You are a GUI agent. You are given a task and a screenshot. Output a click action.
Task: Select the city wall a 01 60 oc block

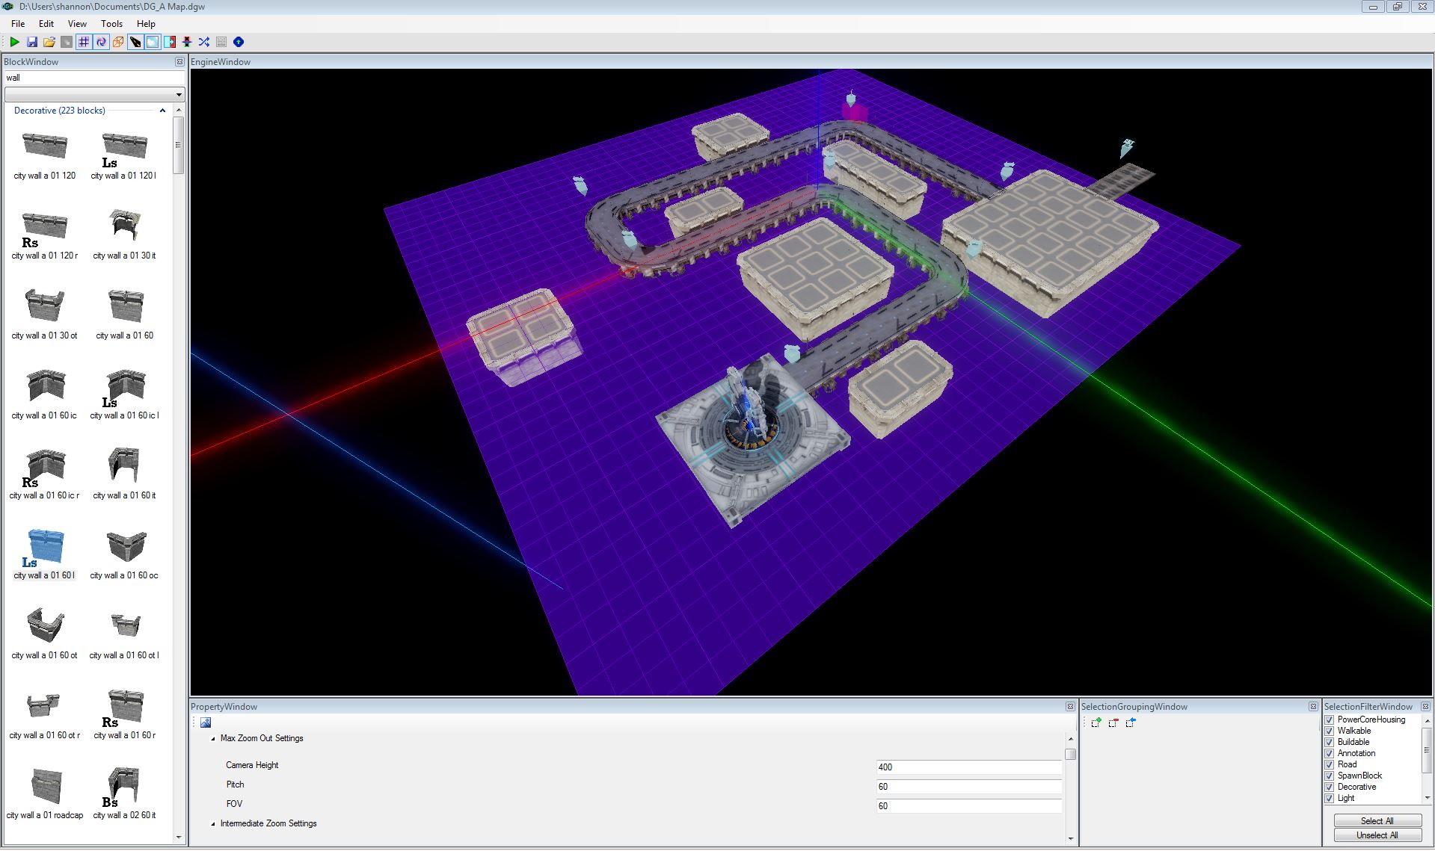125,549
